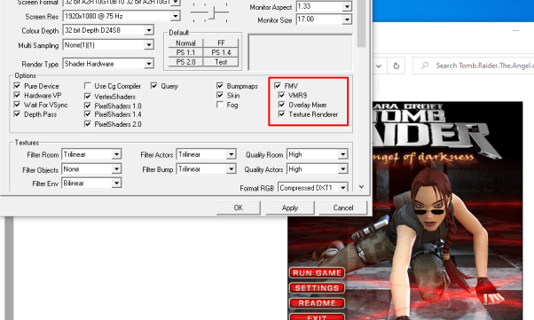
Task: Click the refresh icon in Explorer window
Action: tap(397, 66)
